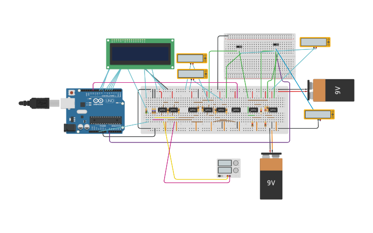This screenshot has height=233, width=373.
Task: Click the leftmost op-amp chip on the breadboard
Action: (x=163, y=110)
